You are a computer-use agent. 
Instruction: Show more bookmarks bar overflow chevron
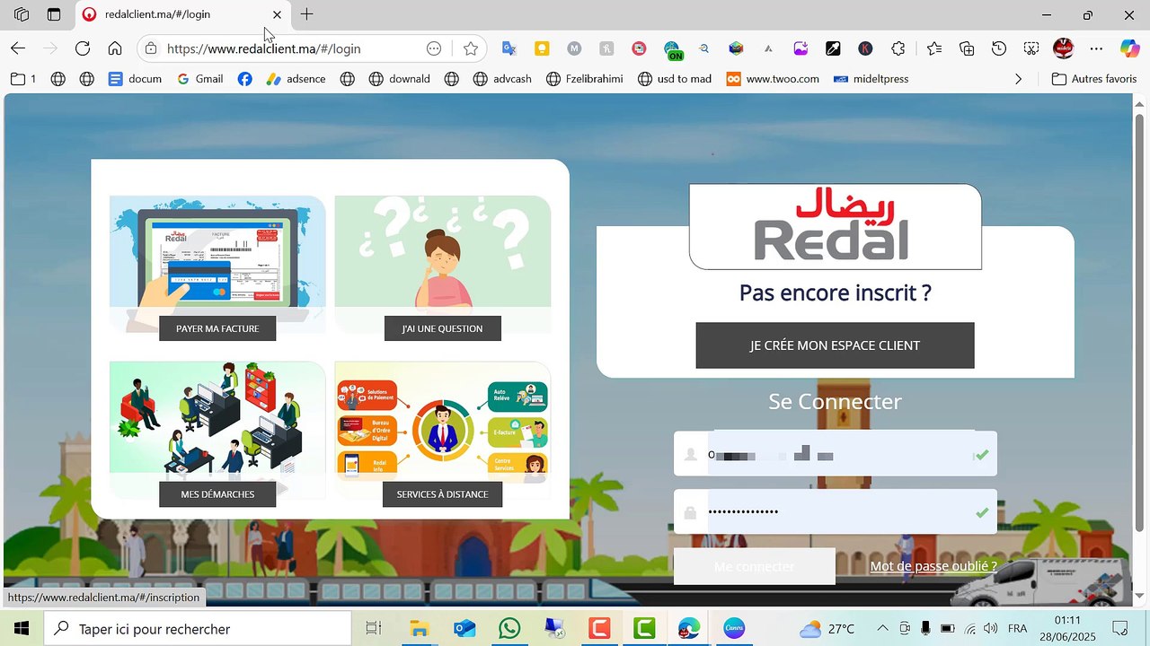tap(1018, 79)
